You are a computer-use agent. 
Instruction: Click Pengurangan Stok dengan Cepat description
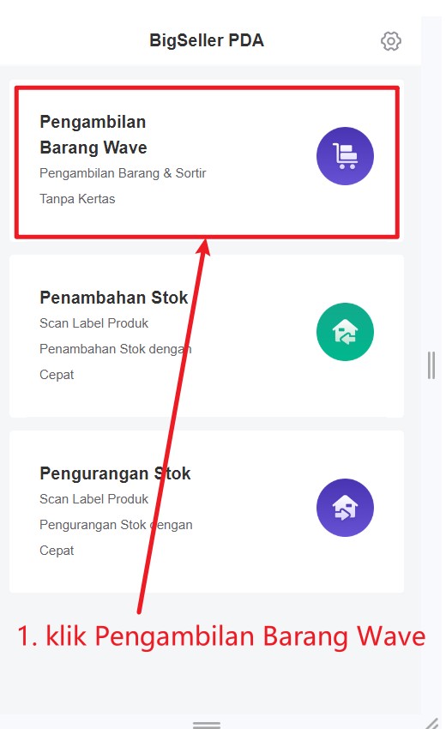116,538
